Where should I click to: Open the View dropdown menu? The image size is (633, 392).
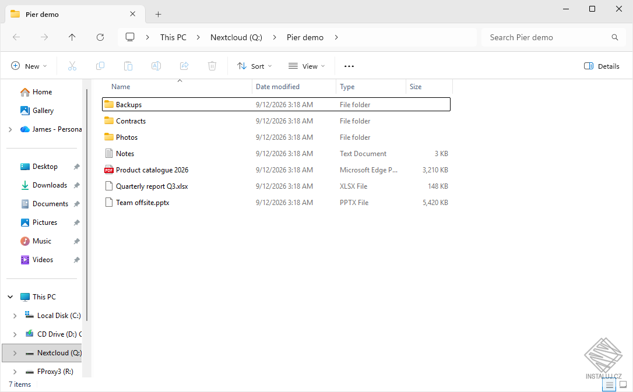point(307,66)
